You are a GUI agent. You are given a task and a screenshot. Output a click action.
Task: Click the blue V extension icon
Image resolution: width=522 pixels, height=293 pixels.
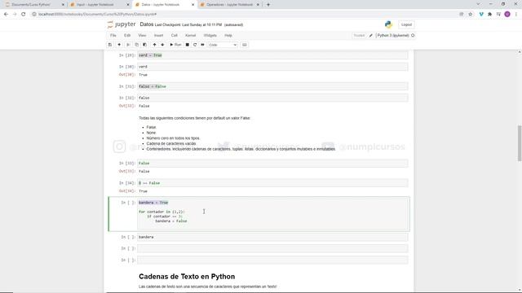481,15
